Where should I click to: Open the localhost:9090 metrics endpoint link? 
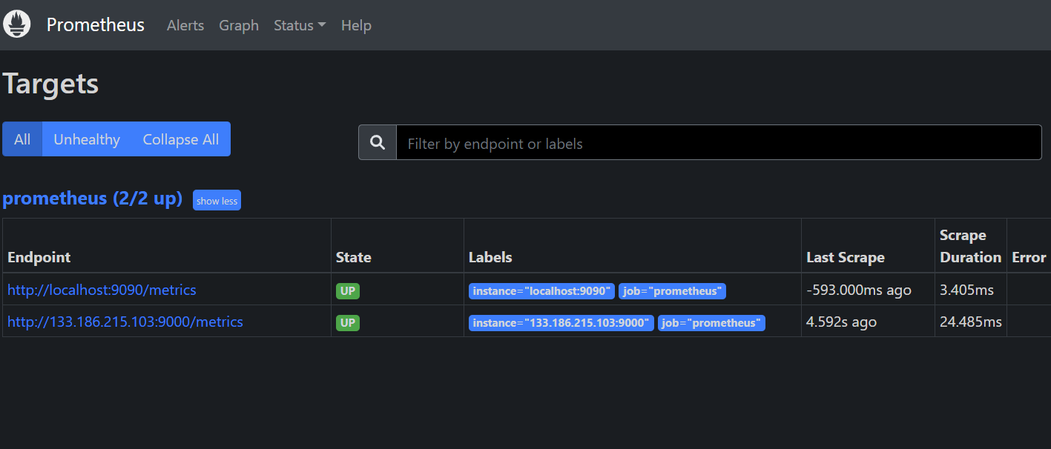pyautogui.click(x=102, y=290)
